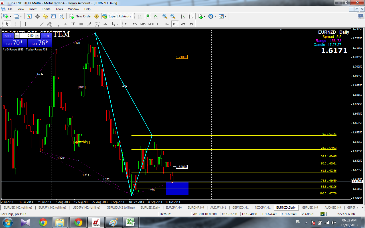Switch chart to M15 timeframe

[143, 24]
